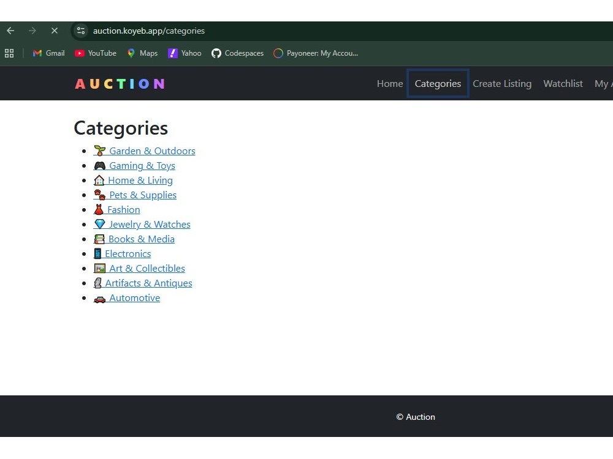This screenshot has height=459, width=613.
Task: Click the Garden & Outdoors text link
Action: [x=152, y=151]
